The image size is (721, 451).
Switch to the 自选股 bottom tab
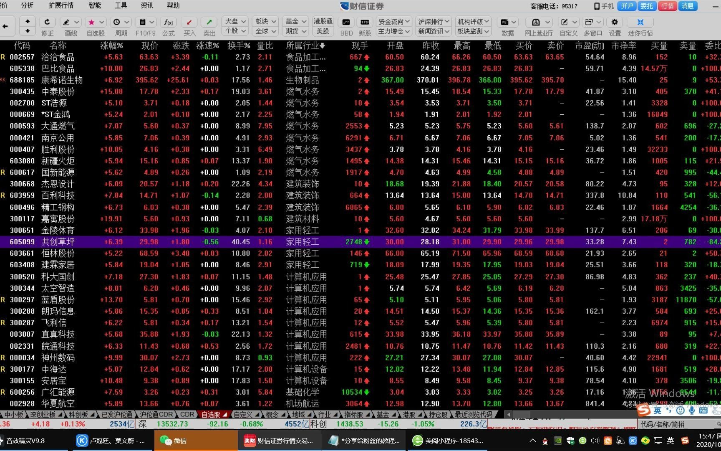(x=214, y=414)
